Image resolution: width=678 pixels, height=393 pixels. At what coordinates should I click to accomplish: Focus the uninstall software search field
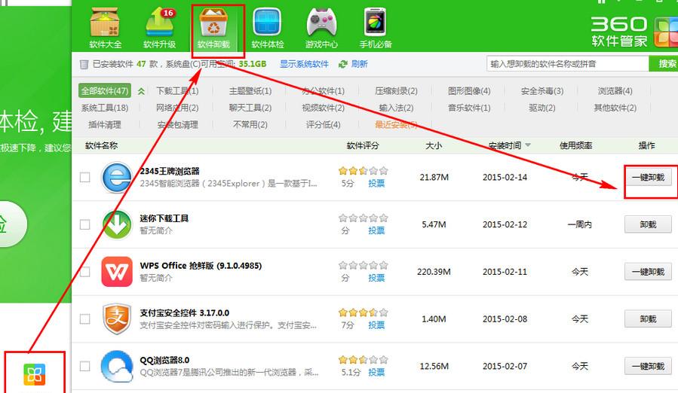(x=568, y=64)
